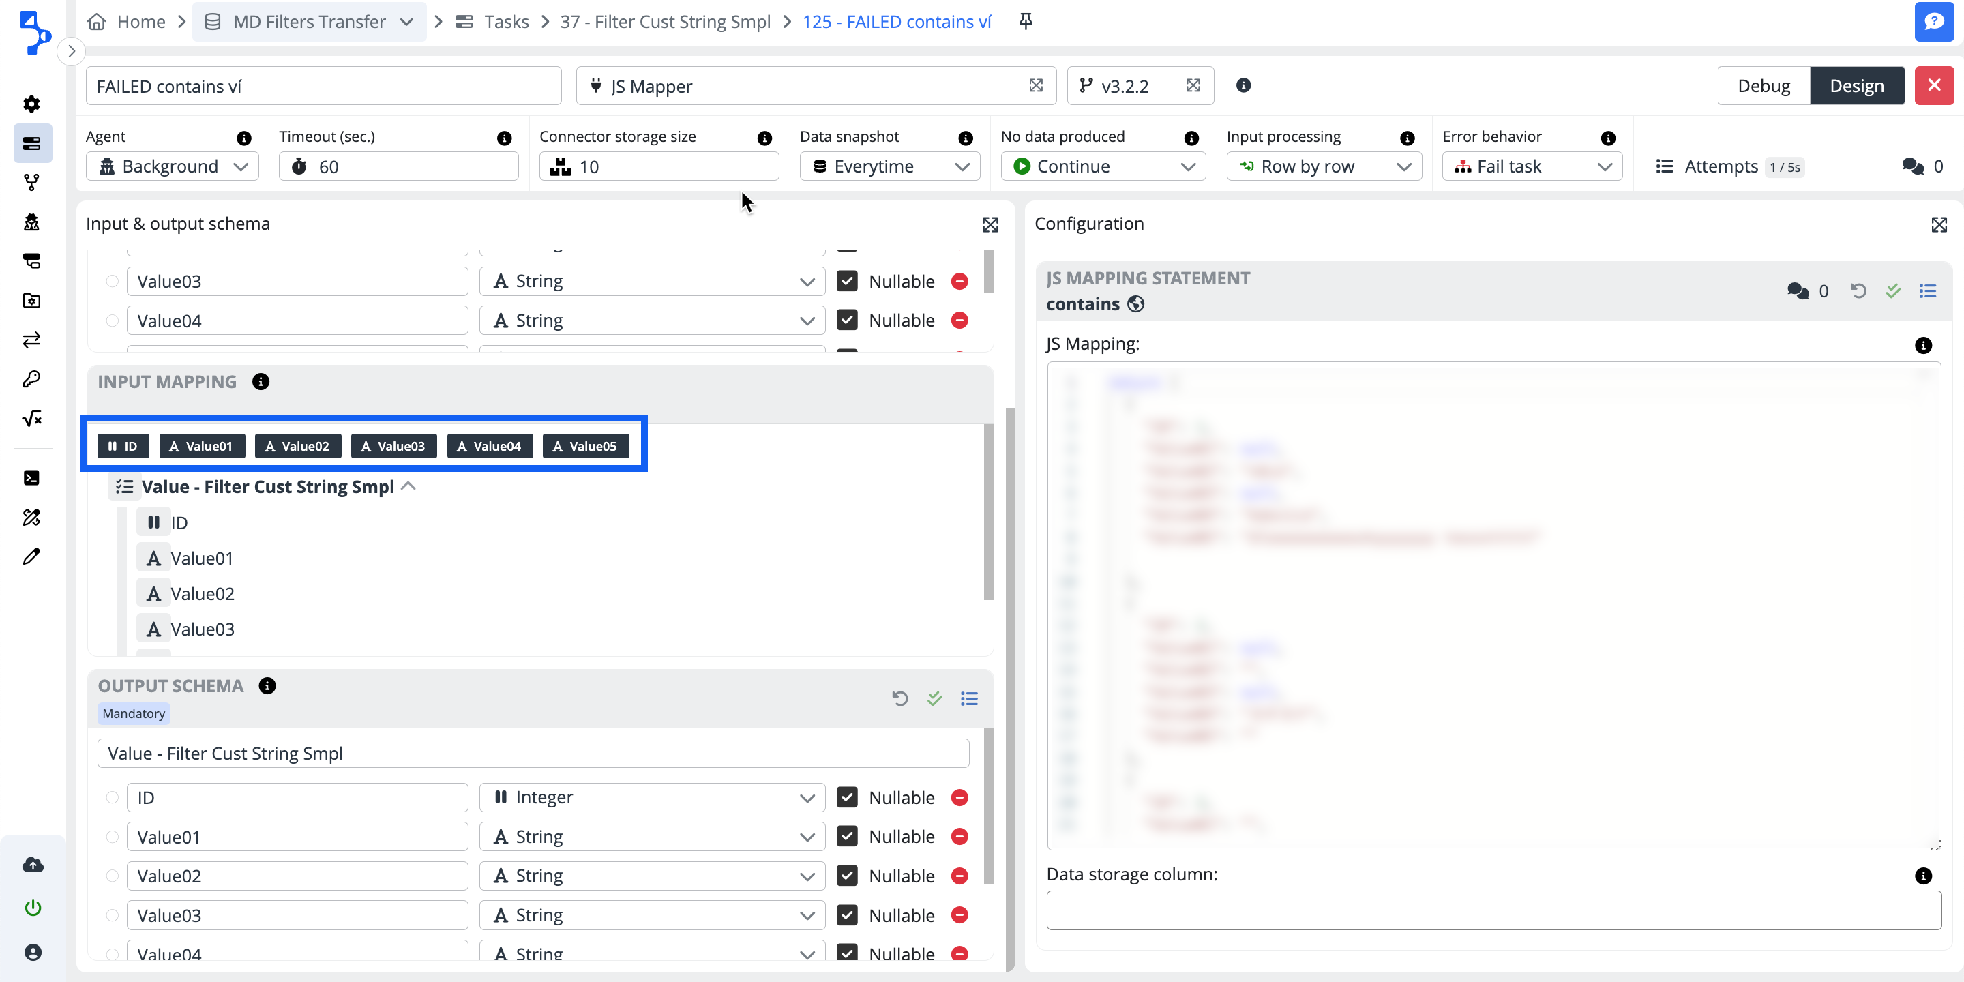Open Data snapshot Everytime dropdown
Screen dimensions: 1964x982
click(890, 166)
